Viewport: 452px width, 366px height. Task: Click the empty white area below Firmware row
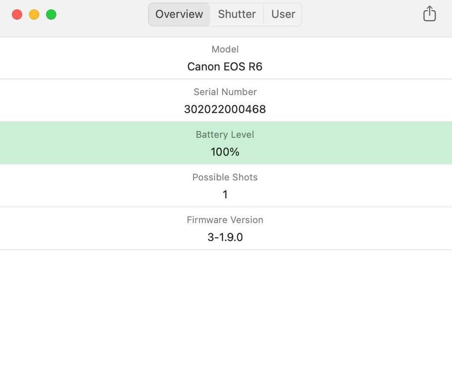pyautogui.click(x=226, y=307)
